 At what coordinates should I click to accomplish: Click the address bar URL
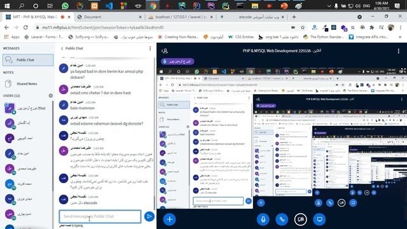click(103, 27)
